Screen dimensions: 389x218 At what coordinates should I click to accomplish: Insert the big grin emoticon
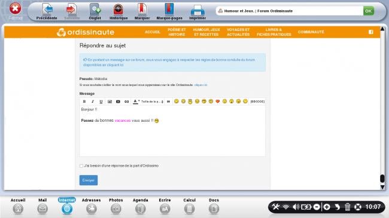point(183,102)
